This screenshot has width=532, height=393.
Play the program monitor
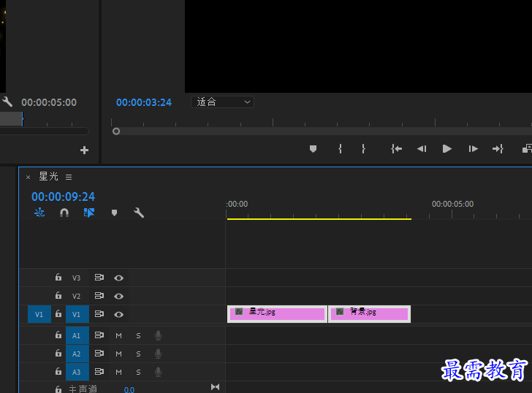(446, 149)
